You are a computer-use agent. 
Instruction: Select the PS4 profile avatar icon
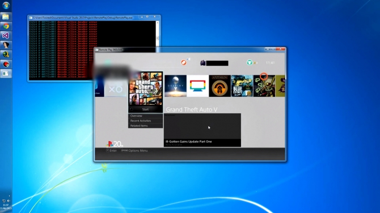(203, 63)
